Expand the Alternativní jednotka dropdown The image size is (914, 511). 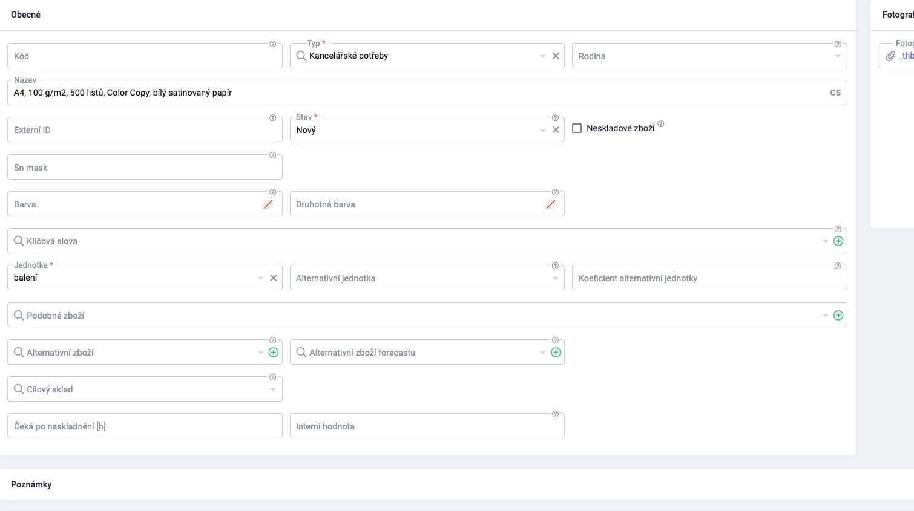pyautogui.click(x=555, y=278)
